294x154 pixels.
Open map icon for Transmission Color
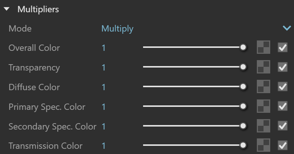[x=264, y=145]
